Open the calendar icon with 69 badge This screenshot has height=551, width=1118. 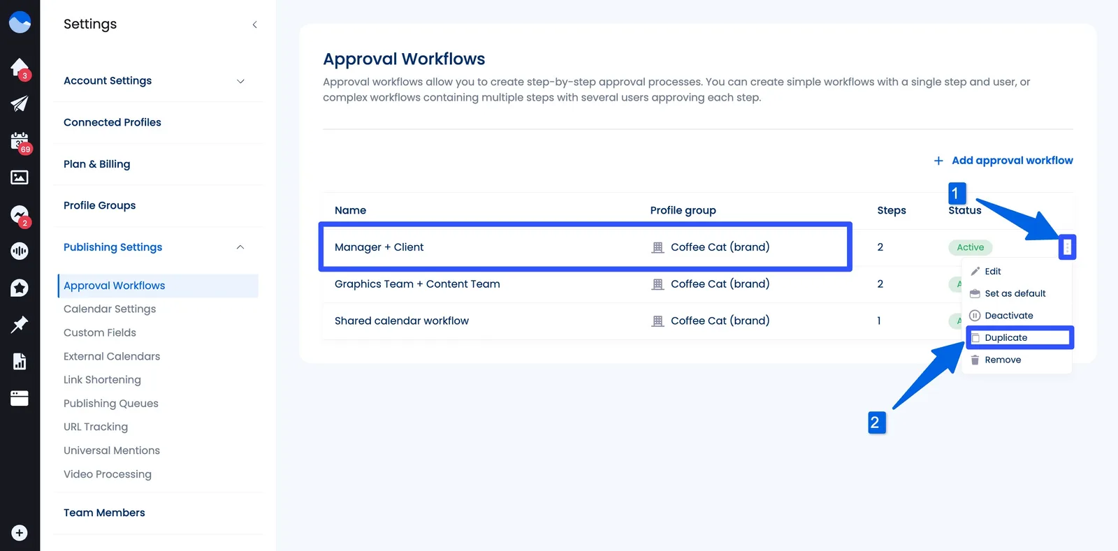point(20,141)
